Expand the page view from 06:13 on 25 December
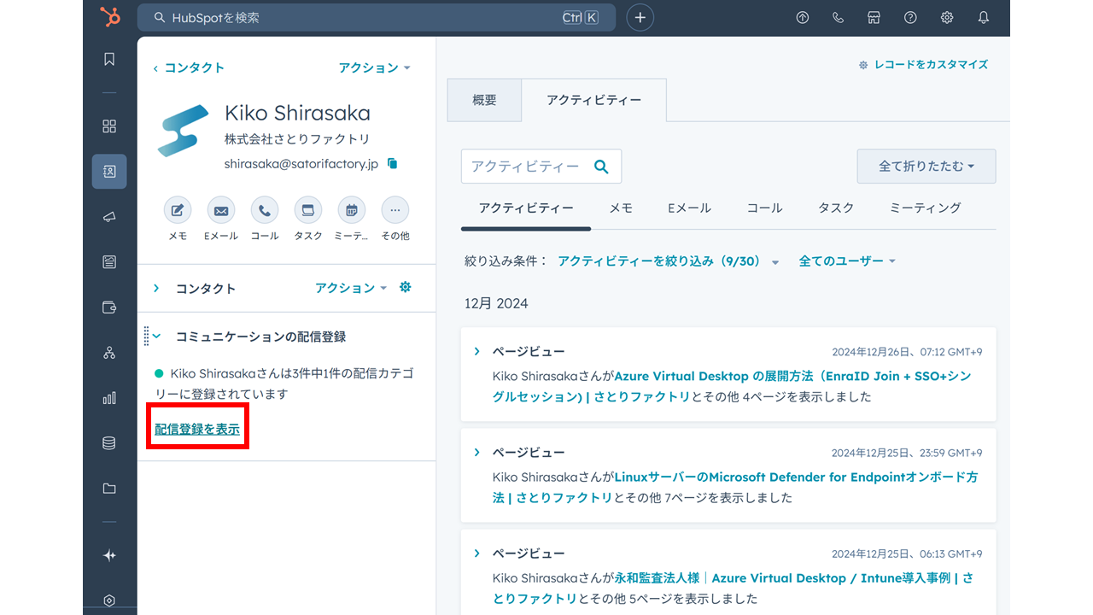The image size is (1093, 615). 477,553
